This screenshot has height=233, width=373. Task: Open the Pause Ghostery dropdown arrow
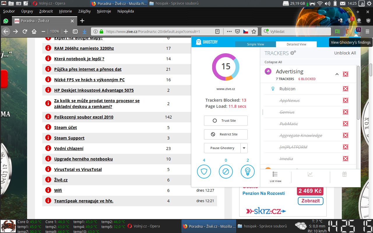pos(244,148)
